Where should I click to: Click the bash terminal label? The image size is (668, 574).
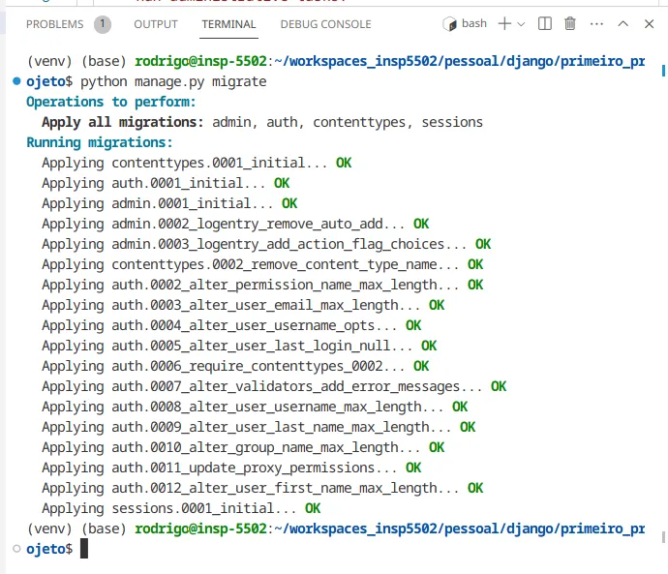(x=474, y=23)
